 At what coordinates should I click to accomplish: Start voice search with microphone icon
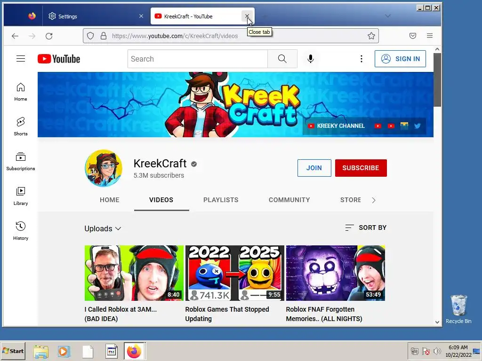(311, 59)
